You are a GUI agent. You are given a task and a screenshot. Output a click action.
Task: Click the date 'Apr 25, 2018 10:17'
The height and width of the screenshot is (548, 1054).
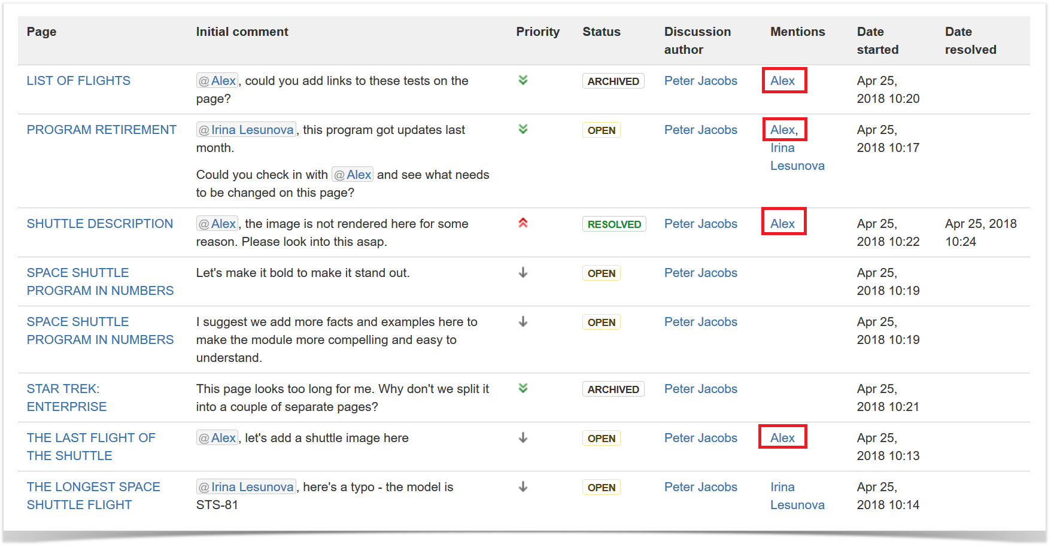(x=888, y=139)
